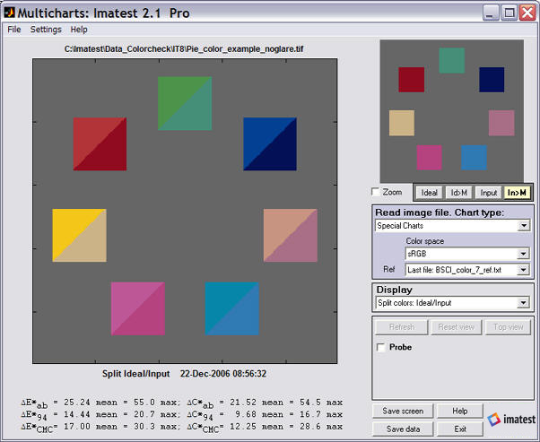
Task: Click the Imatest logo
Action: pos(512,419)
